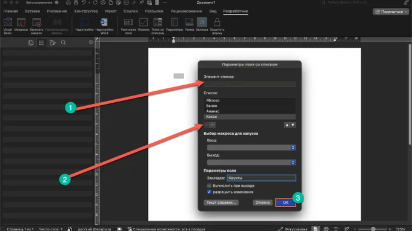
Task: Click the Home icon in title bar
Action: (68, 2)
